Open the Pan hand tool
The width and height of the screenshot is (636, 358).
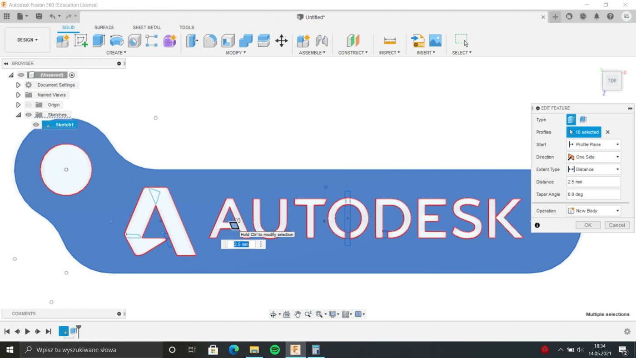(298, 314)
